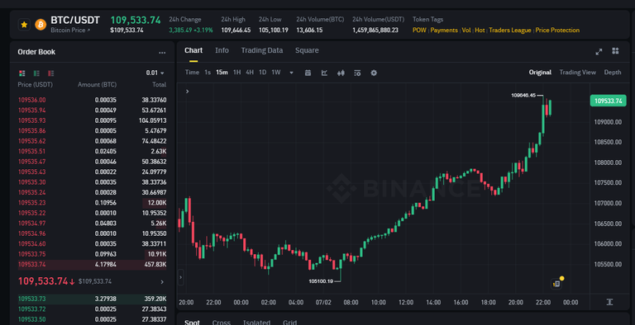Select the Spot trading tab
The image size is (635, 325).
click(192, 323)
